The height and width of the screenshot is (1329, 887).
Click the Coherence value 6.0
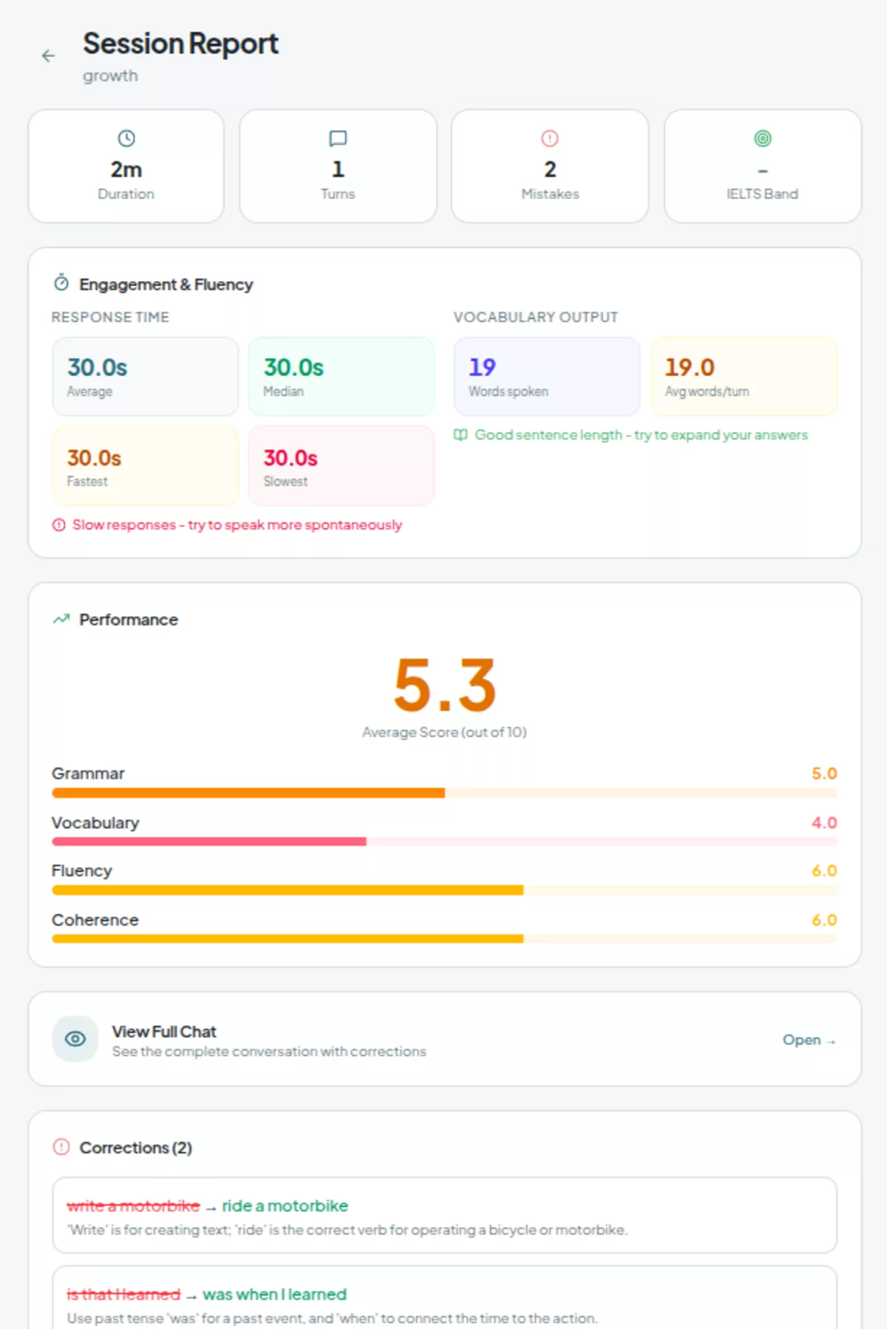[x=824, y=920]
